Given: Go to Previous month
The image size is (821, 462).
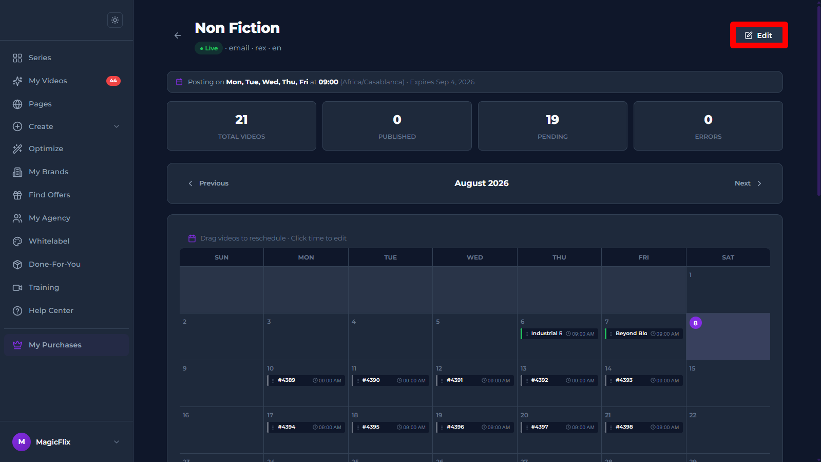Looking at the screenshot, I should click(208, 183).
